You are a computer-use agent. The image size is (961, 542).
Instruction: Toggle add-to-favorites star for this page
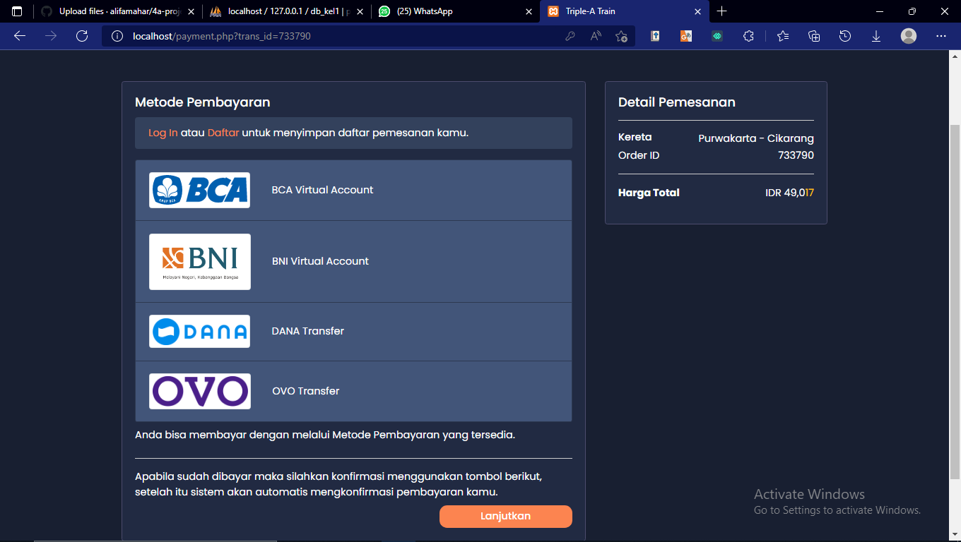click(621, 35)
